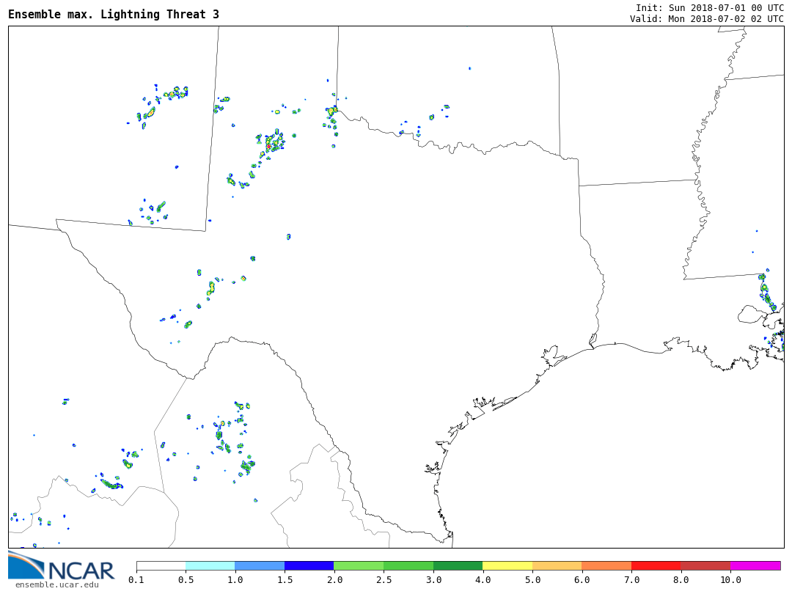Click the dark green 3.0–4.0 colorbar segment
Screen dimensions: 792x594
(458, 565)
